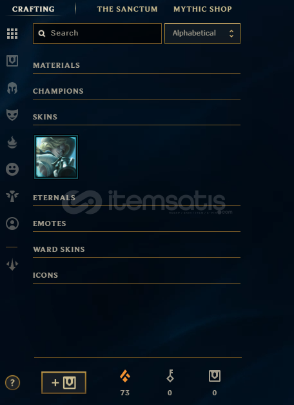This screenshot has width=294, height=405.
Task: Click the orange essence currency icon
Action: (x=125, y=376)
